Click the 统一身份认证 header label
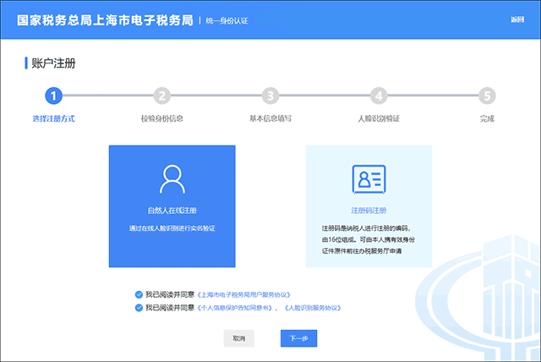Viewport: 541px width, 362px height. pos(230,19)
